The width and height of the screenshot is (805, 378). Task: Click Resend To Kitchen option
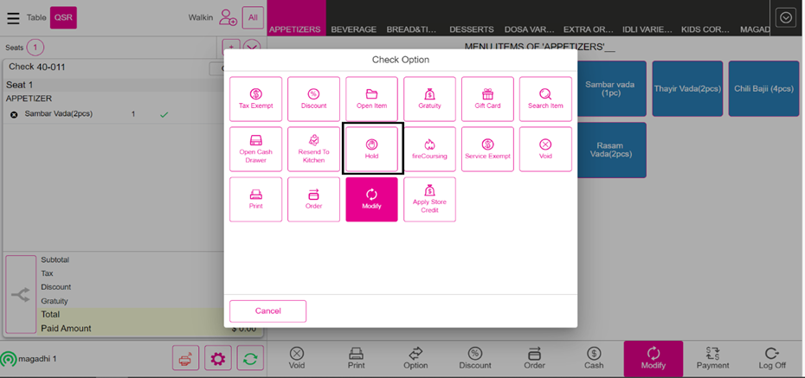point(313,150)
